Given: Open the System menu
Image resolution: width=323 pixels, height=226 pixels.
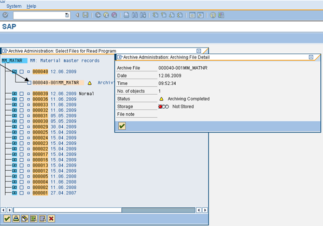Looking at the screenshot, I should [14, 6].
